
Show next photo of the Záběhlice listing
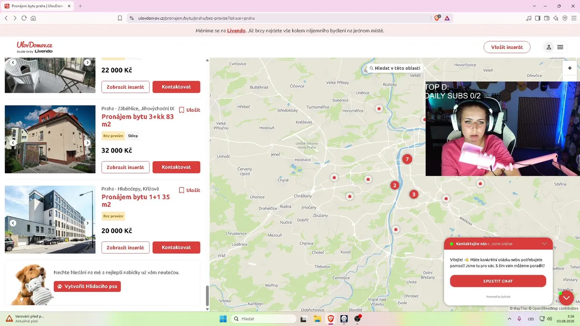[87, 143]
